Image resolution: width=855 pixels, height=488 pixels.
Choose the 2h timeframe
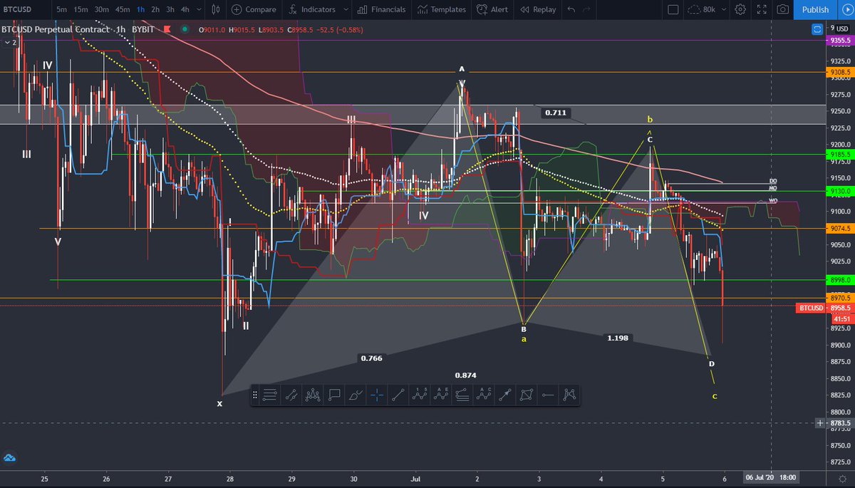pyautogui.click(x=155, y=9)
